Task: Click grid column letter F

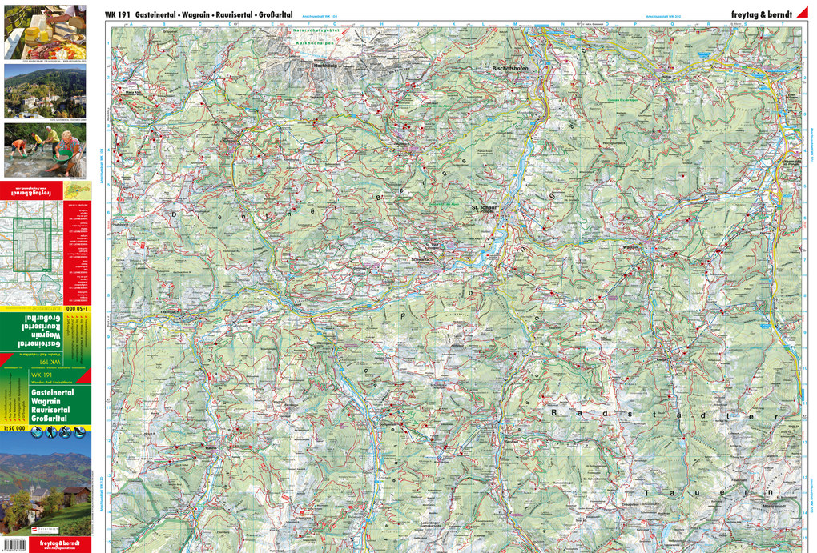Action: (309, 24)
